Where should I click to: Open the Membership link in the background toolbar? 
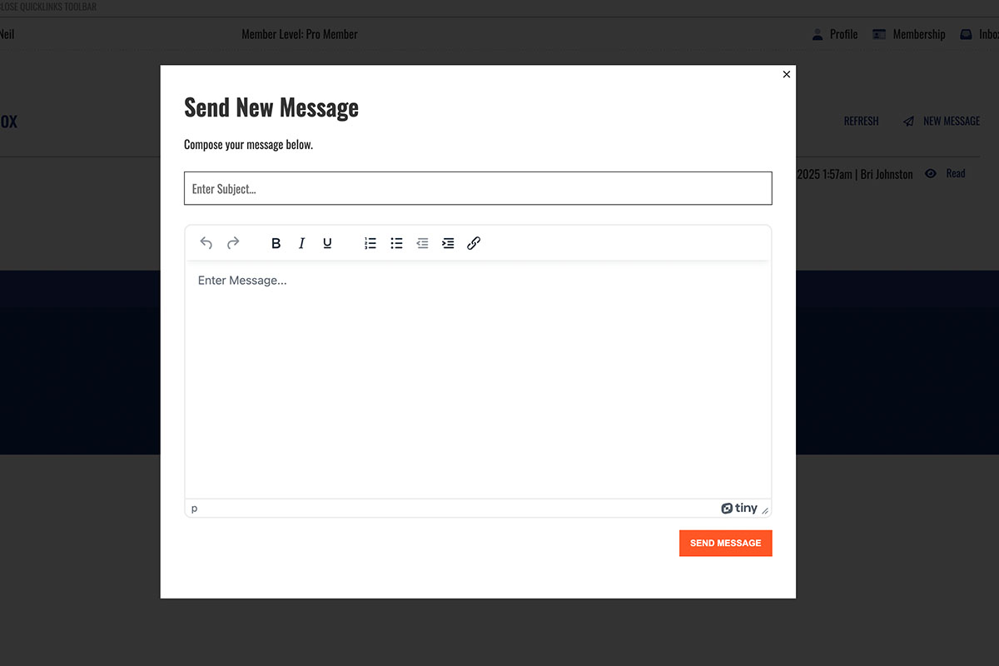tap(919, 34)
